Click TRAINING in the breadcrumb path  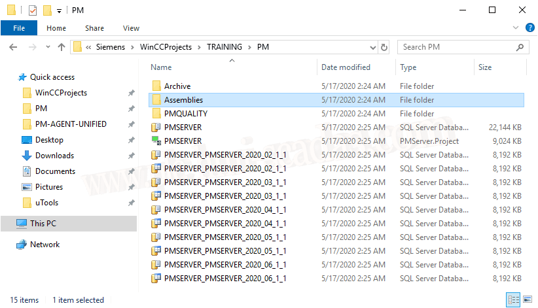(224, 47)
